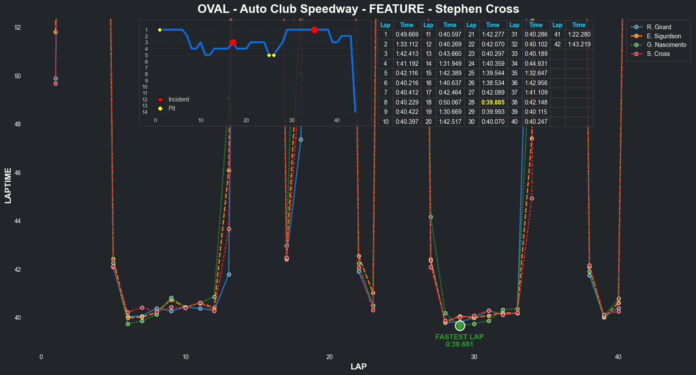
Task: Click the R. Girard legend line marker
Action: point(636,27)
